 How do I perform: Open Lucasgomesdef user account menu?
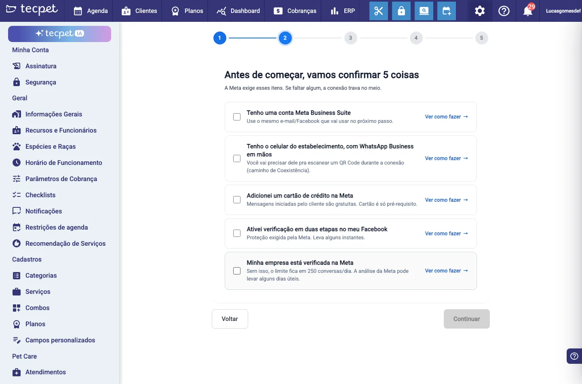point(563,11)
